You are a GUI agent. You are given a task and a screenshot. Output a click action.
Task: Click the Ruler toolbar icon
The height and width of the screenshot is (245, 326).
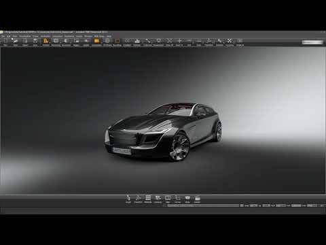pos(199,42)
